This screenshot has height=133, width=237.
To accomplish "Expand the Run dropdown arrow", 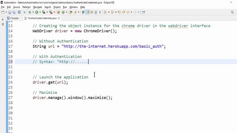I will [40, 12].
